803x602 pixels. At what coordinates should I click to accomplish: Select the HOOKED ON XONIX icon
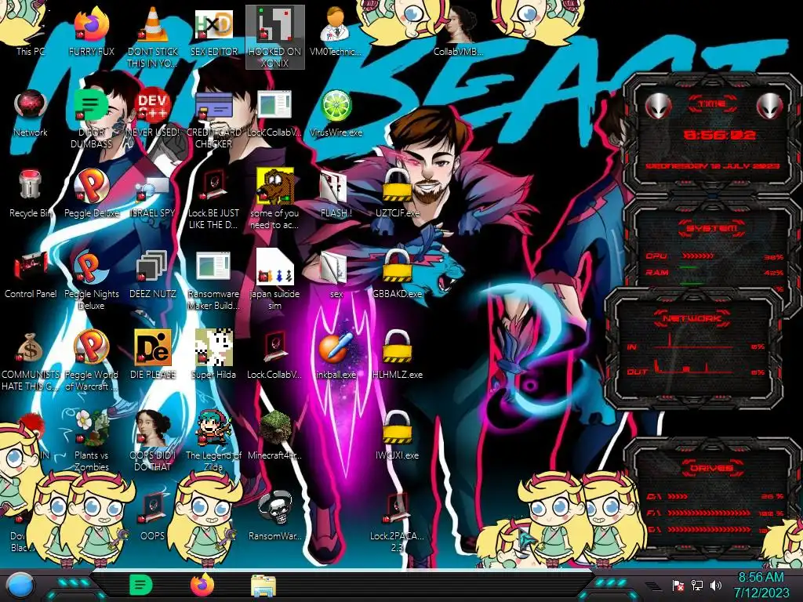pos(275,37)
